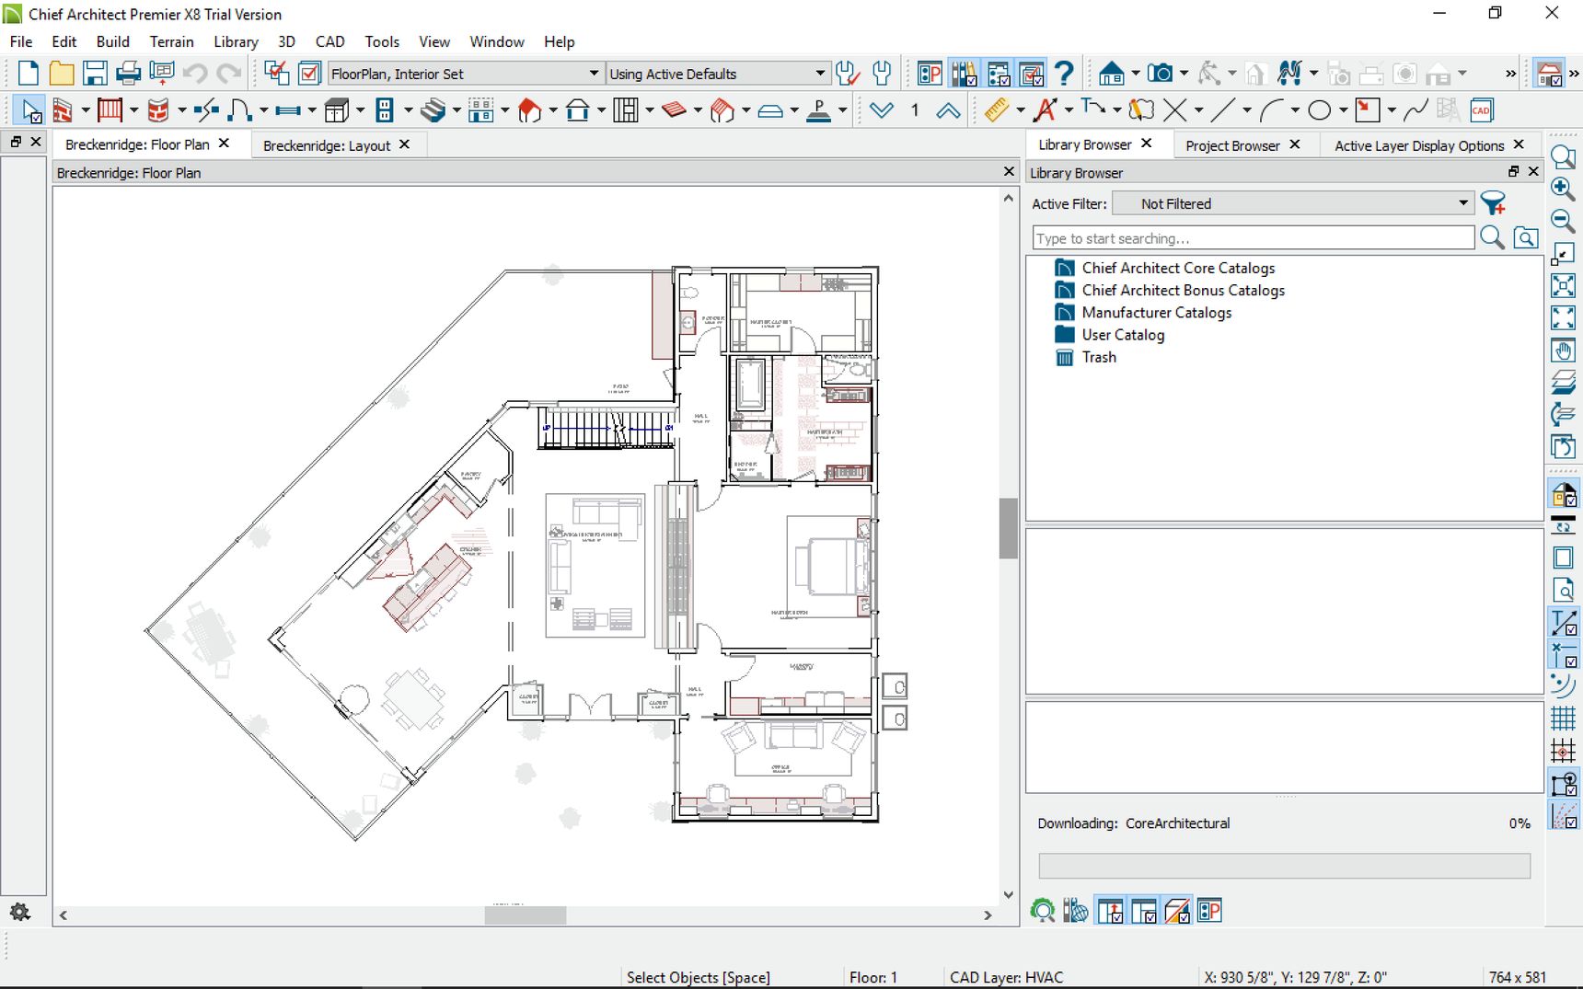Image resolution: width=1583 pixels, height=989 pixels.
Task: Open CAD Detail Management
Action: [1482, 111]
